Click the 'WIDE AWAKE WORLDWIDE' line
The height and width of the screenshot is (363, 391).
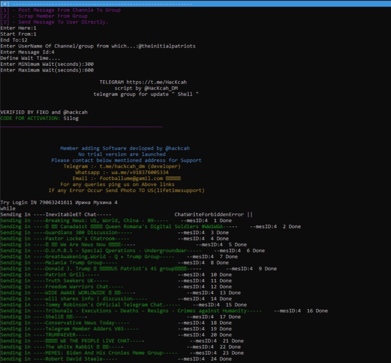coord(121,293)
